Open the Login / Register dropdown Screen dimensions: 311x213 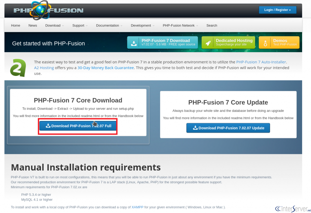278,10
